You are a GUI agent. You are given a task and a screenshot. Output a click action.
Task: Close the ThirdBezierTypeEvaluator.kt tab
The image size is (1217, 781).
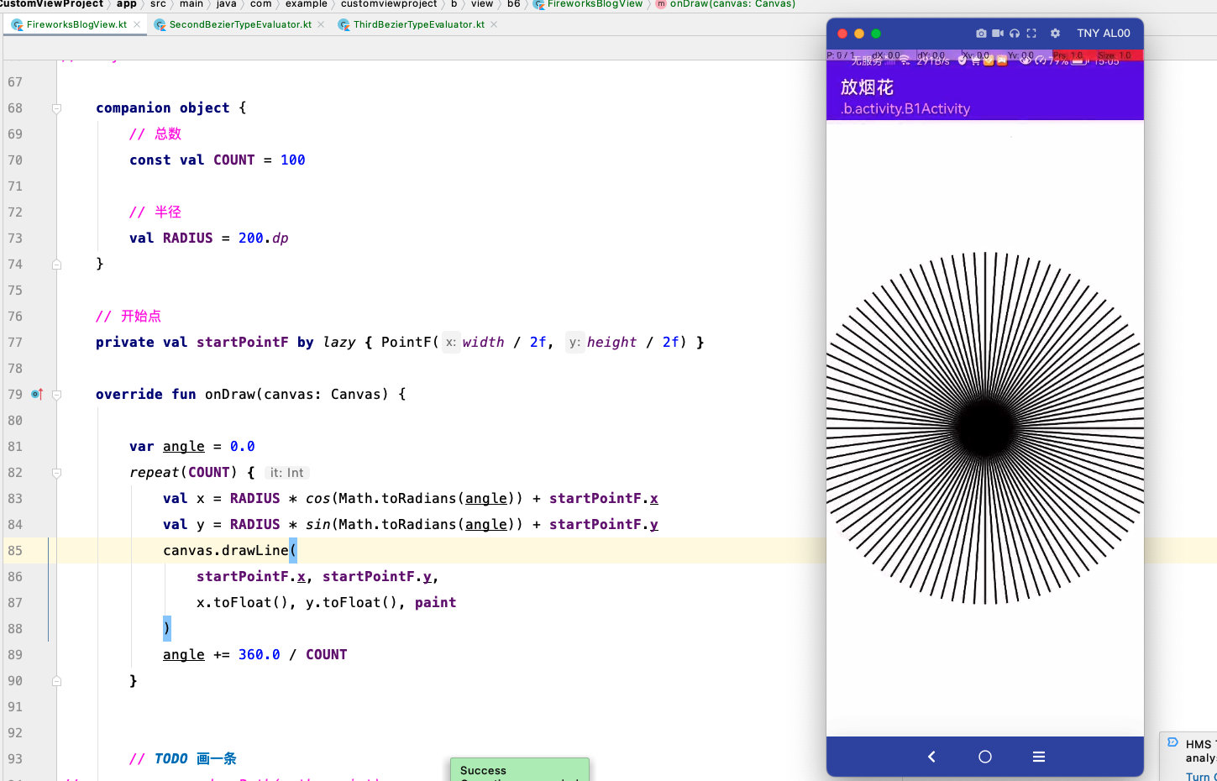click(x=494, y=24)
